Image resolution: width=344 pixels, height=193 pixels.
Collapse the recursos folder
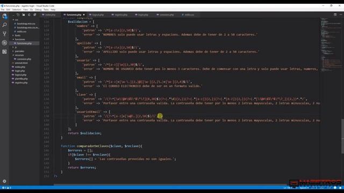pyautogui.click(x=19, y=55)
